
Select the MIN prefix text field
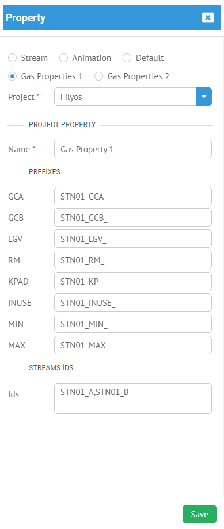pos(133,324)
